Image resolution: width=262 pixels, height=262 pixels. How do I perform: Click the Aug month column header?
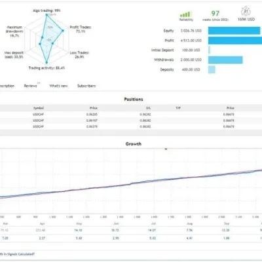(190, 223)
